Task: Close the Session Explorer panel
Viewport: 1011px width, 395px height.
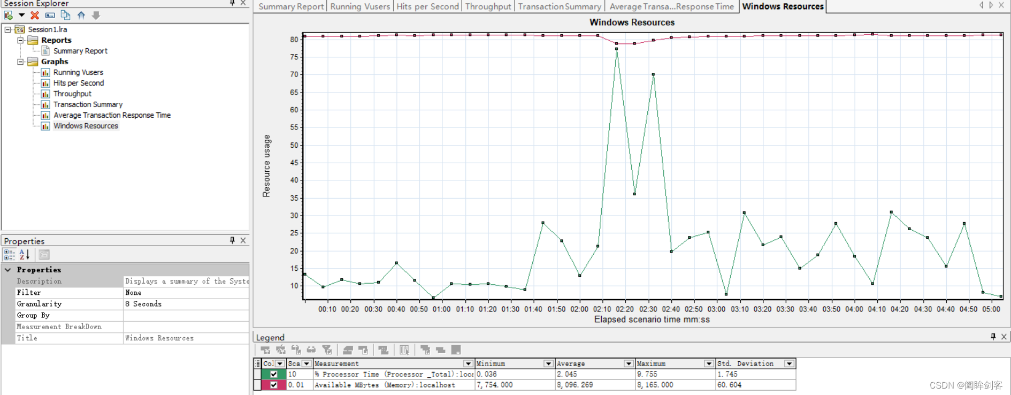Action: click(x=243, y=3)
